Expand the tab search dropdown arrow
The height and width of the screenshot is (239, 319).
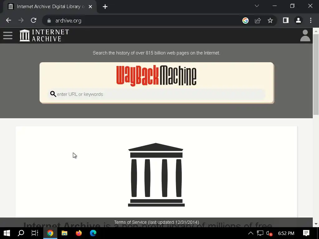[x=257, y=6]
